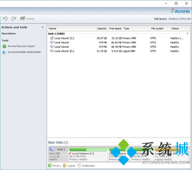
Task: Click the Undo arrow icon
Action: pos(5,19)
